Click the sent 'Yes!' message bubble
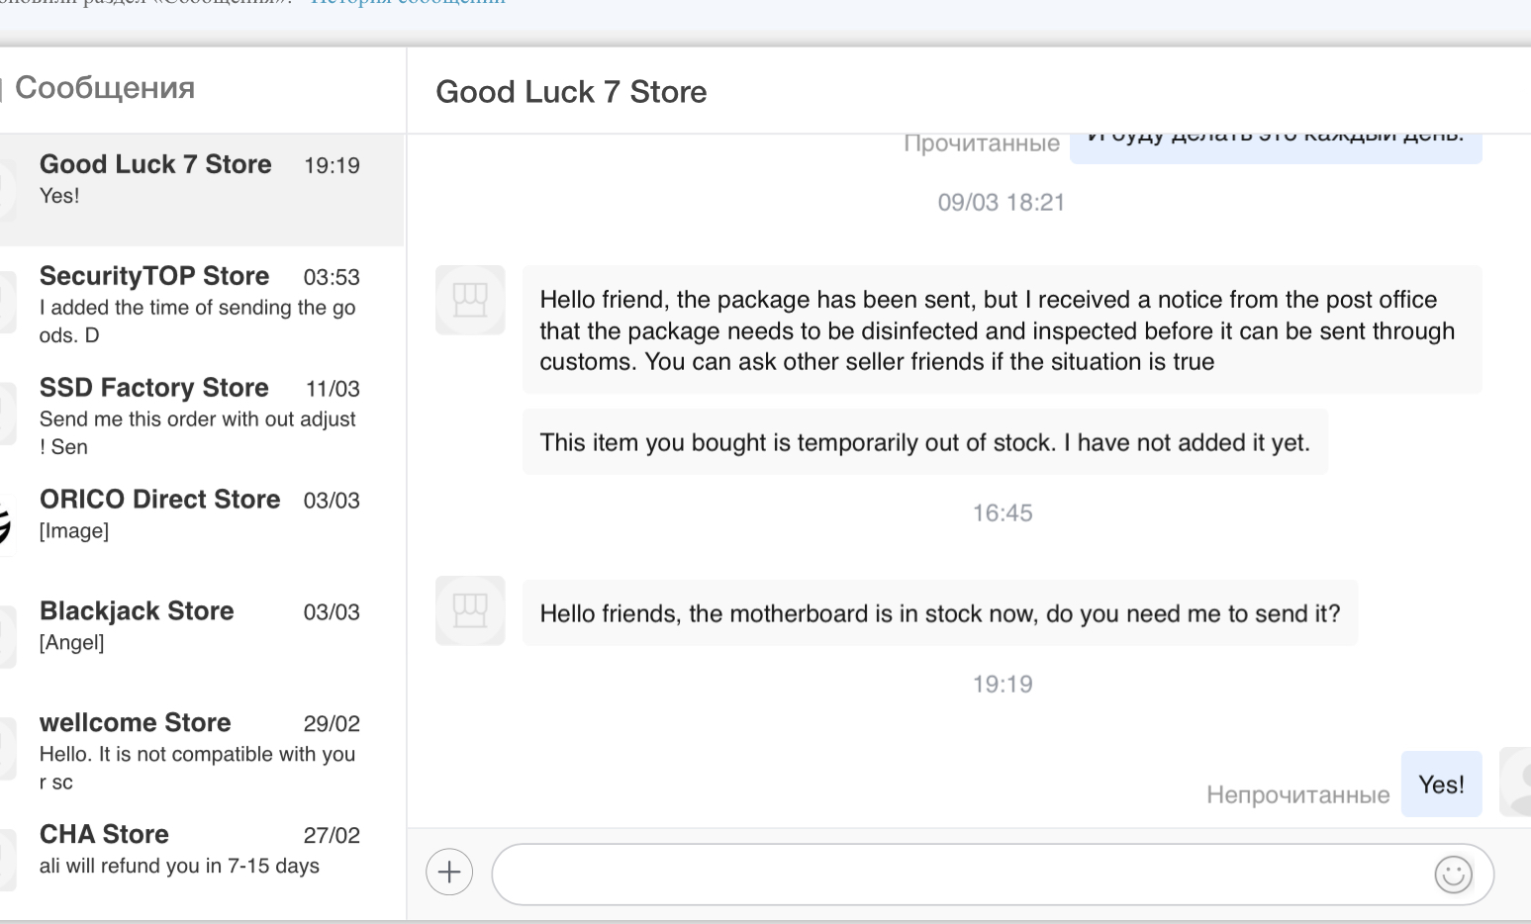Image resolution: width=1531 pixels, height=924 pixels. 1441,785
